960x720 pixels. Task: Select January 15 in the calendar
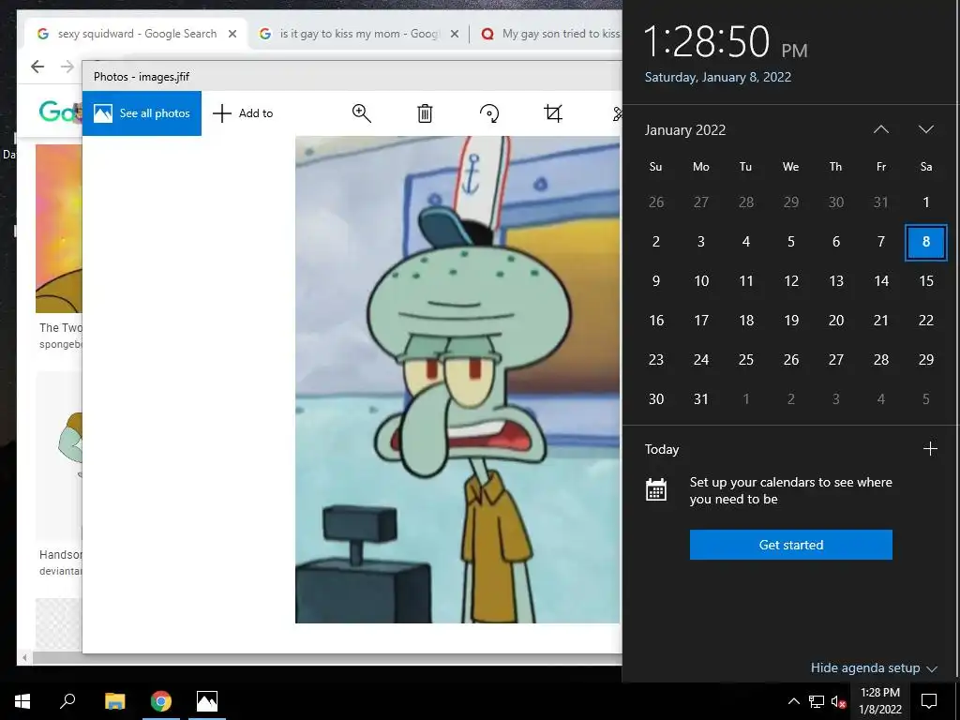pyautogui.click(x=925, y=281)
